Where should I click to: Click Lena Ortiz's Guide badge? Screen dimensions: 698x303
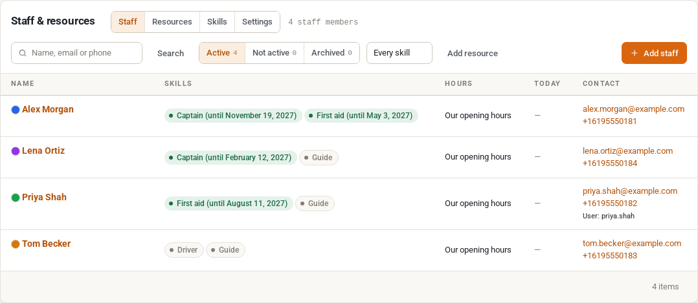[x=319, y=157]
